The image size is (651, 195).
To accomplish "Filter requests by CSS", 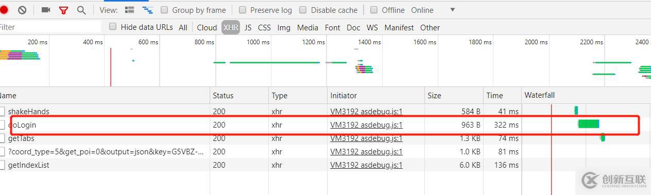I will click(x=264, y=27).
